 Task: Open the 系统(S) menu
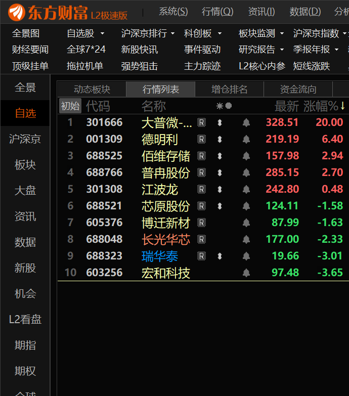(x=173, y=12)
